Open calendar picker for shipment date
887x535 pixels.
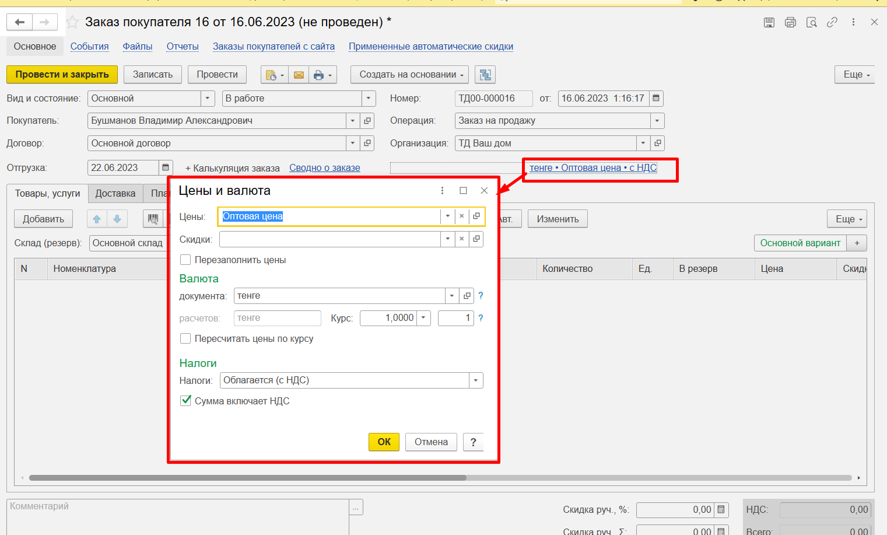click(x=166, y=168)
